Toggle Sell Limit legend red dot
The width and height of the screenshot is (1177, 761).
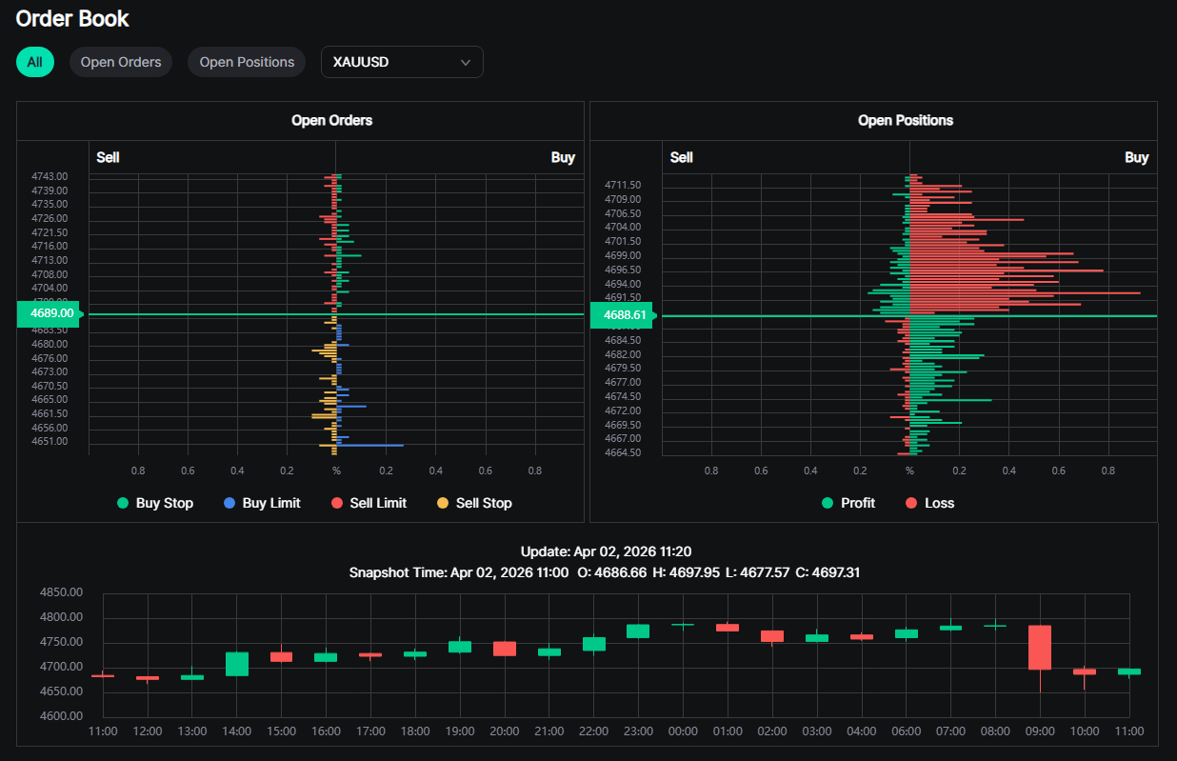coord(337,503)
